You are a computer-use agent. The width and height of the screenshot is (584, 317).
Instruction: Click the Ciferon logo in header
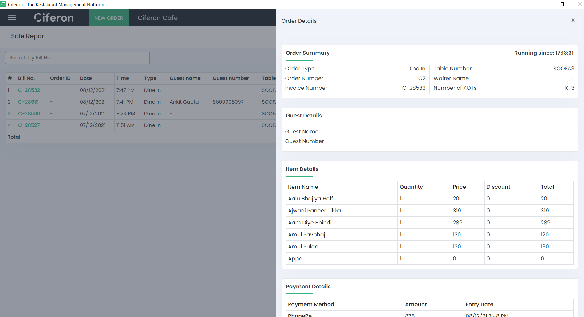pos(54,18)
